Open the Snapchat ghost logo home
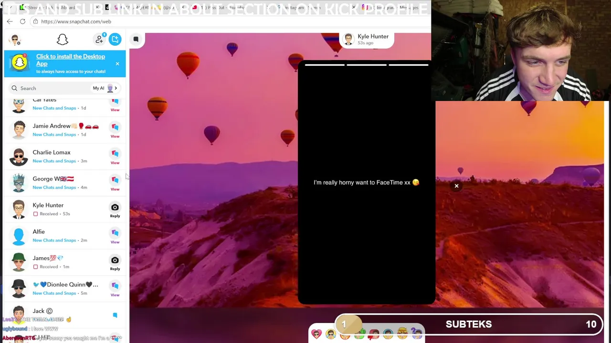 [63, 40]
